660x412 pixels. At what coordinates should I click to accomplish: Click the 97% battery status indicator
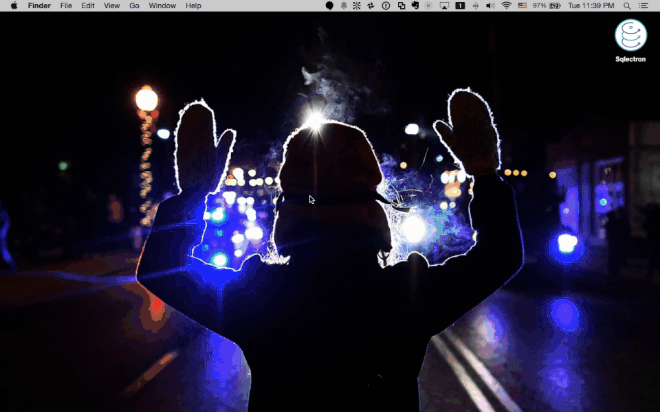[x=547, y=5]
